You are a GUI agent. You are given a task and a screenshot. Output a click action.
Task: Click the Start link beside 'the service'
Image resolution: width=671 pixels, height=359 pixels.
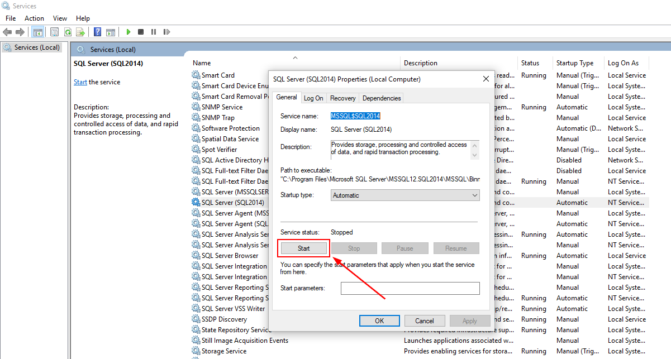coord(80,82)
